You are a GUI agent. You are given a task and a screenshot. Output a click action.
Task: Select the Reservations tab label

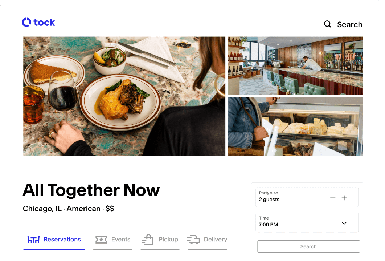pos(62,239)
